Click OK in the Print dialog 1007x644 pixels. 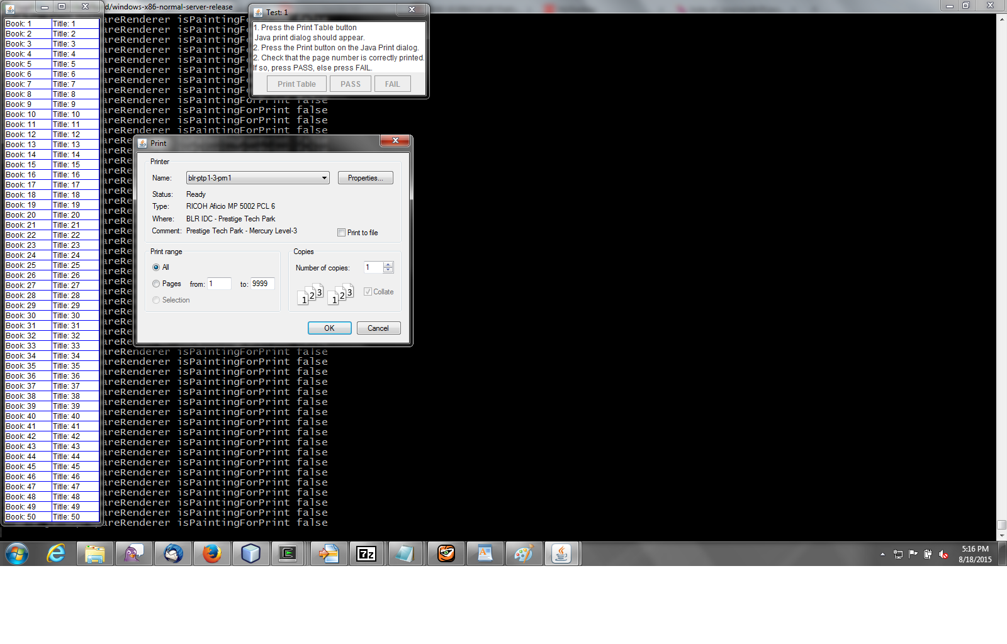click(329, 328)
